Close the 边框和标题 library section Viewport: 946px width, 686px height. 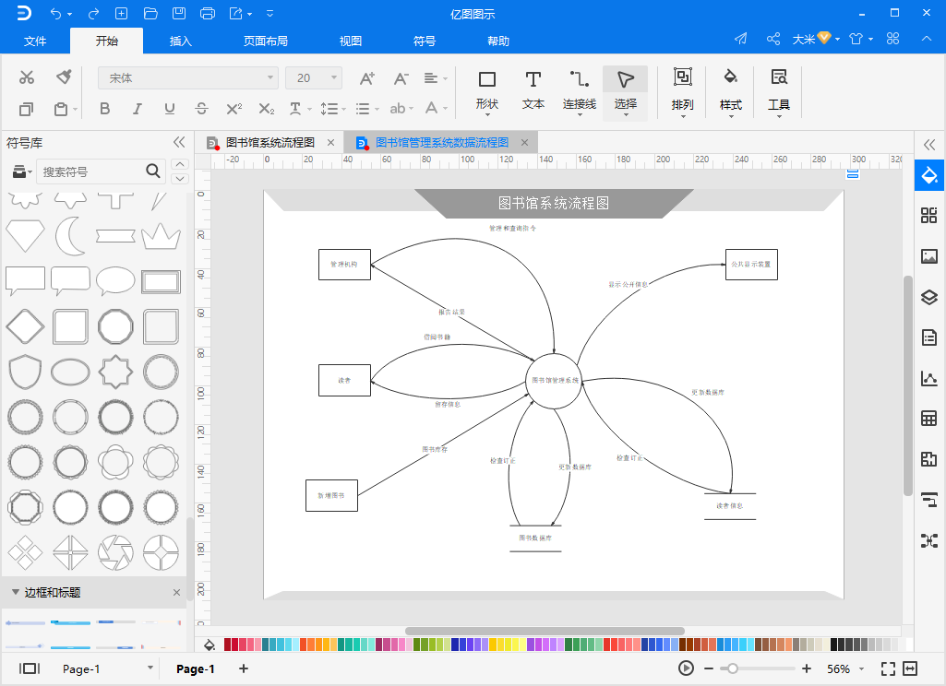click(x=176, y=593)
